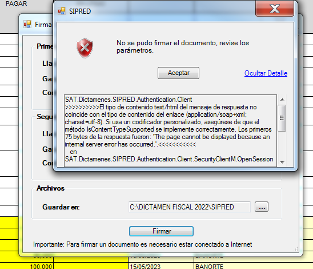Click the red shield error icon

(85, 48)
